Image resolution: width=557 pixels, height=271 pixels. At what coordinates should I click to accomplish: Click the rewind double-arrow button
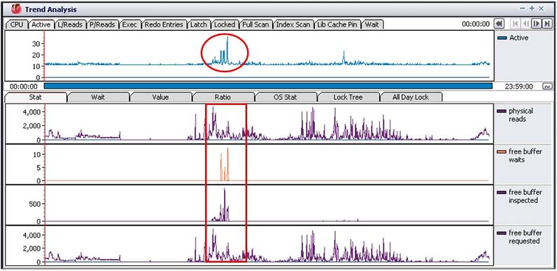pyautogui.click(x=499, y=24)
